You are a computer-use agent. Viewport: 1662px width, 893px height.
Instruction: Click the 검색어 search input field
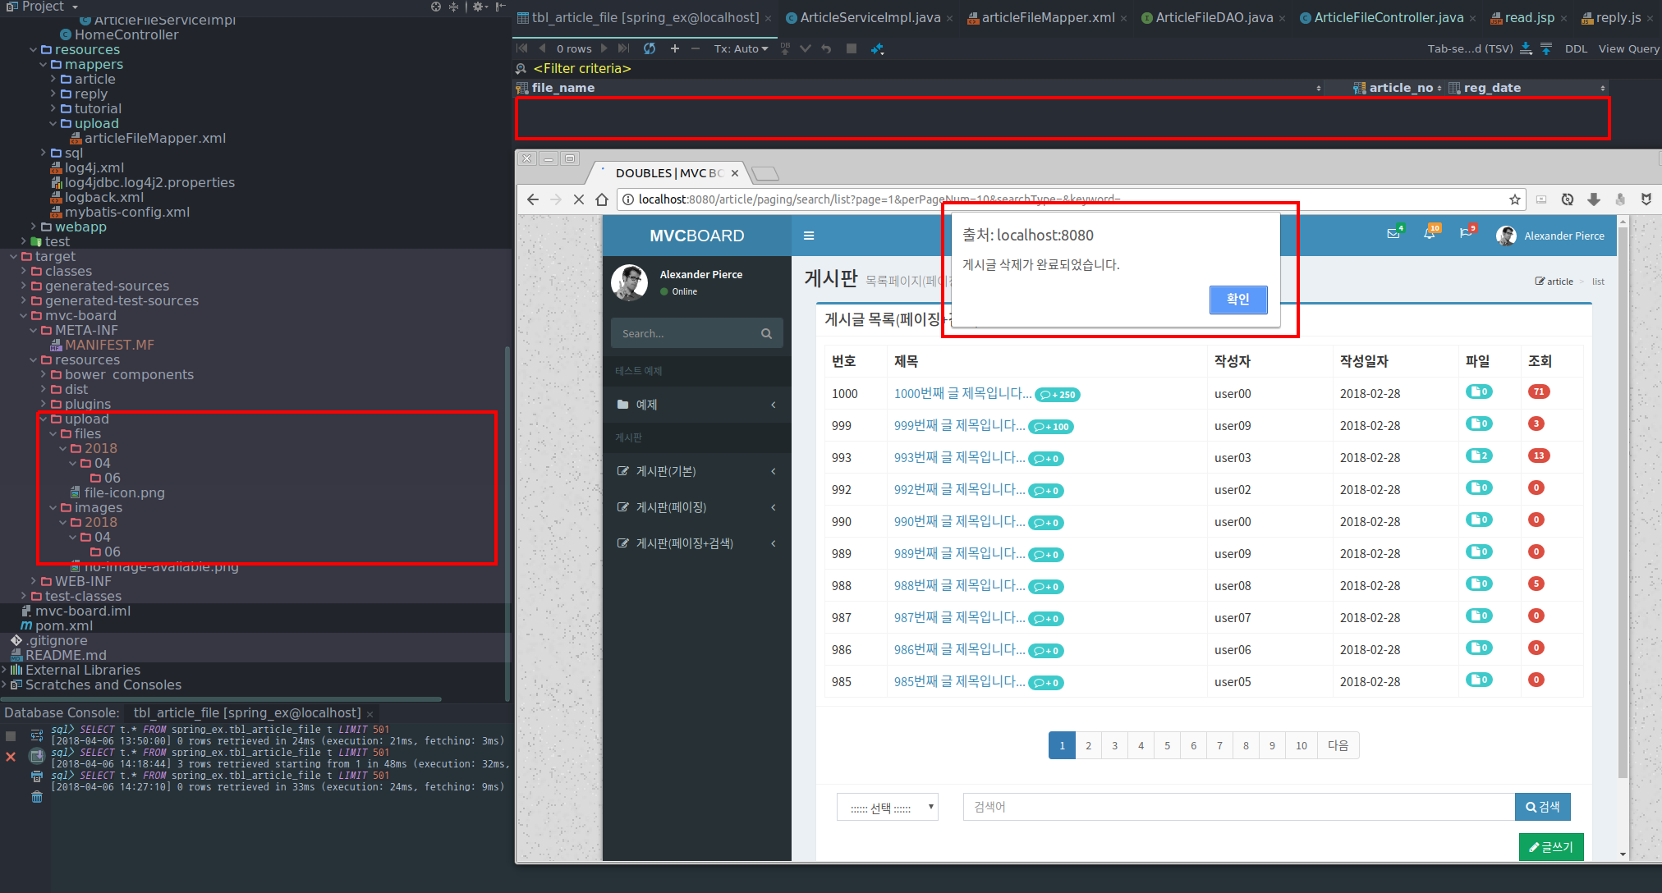[x=1237, y=807]
